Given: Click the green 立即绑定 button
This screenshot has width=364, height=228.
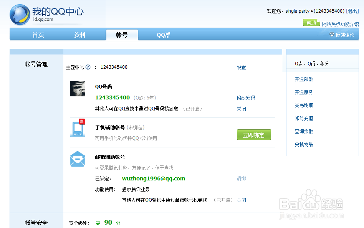Looking at the screenshot, I should point(254,135).
